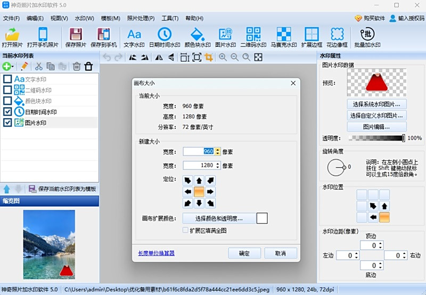This screenshot has width=426, height=295.
Task: Select the 日期时间水印 clock icon in toolbar
Action: coord(165,36)
